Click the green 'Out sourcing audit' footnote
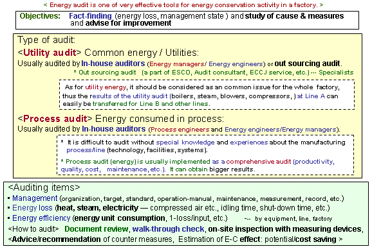Image resolution: width=372 pixels, height=249 pixels. point(107,73)
